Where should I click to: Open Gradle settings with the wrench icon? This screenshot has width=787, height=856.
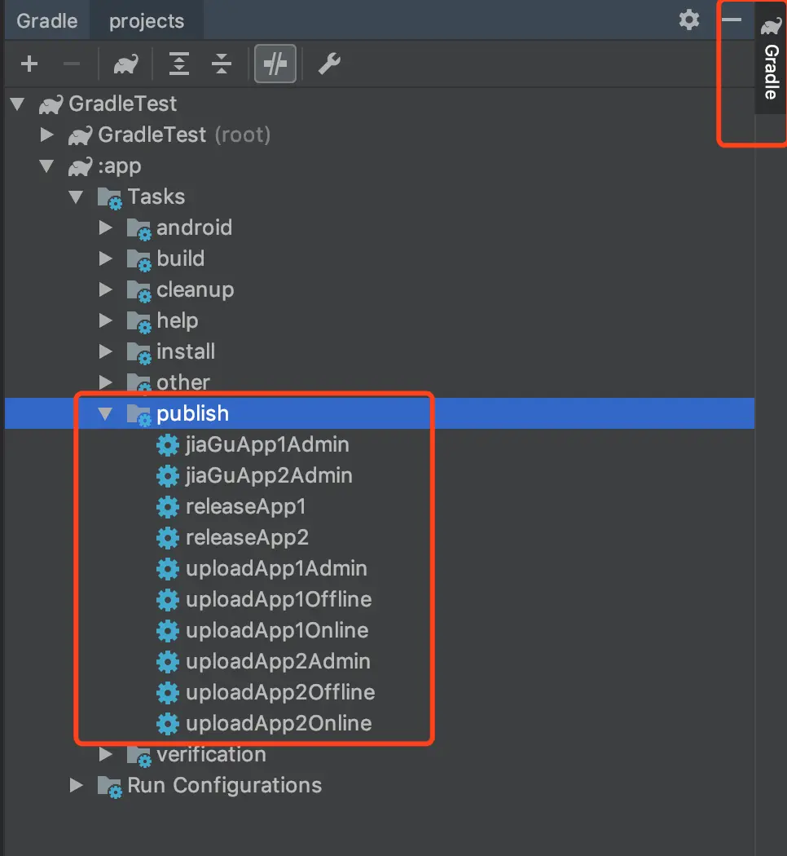[x=328, y=64]
